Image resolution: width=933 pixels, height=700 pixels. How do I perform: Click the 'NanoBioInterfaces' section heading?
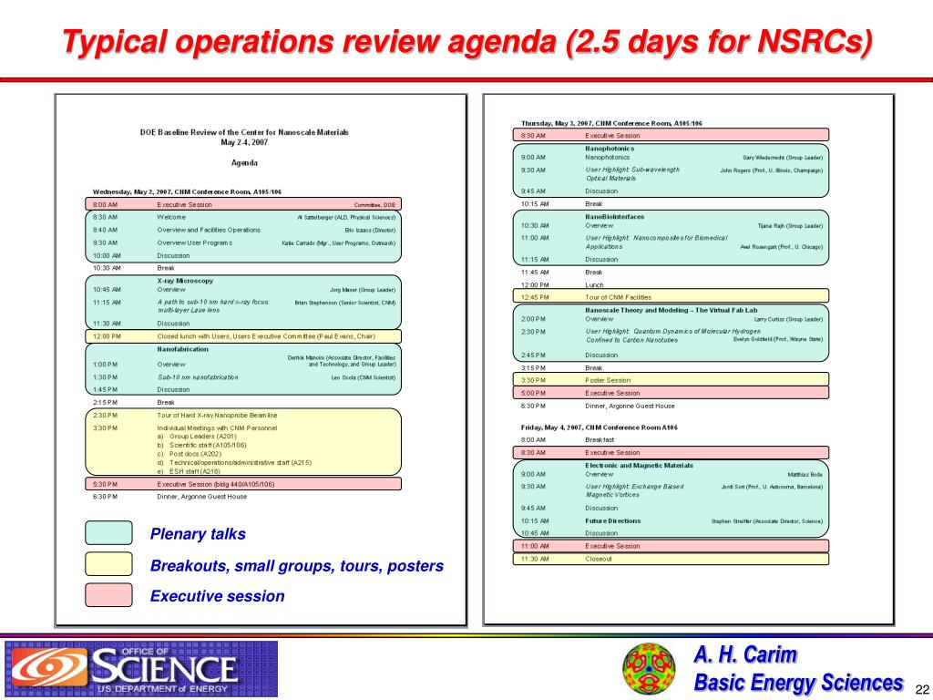click(615, 217)
